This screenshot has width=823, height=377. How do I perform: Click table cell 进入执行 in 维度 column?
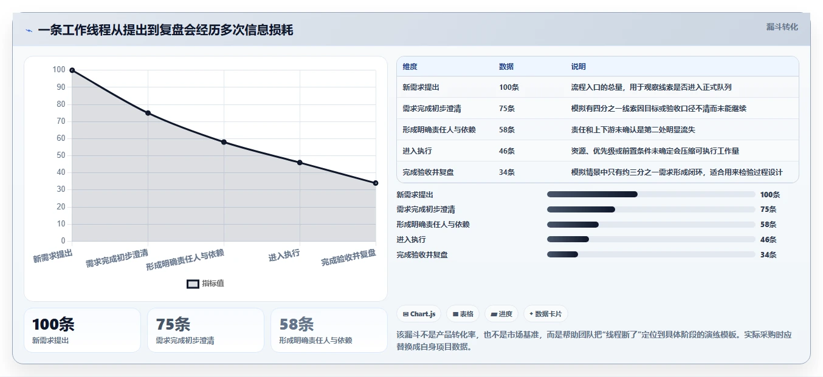417,151
